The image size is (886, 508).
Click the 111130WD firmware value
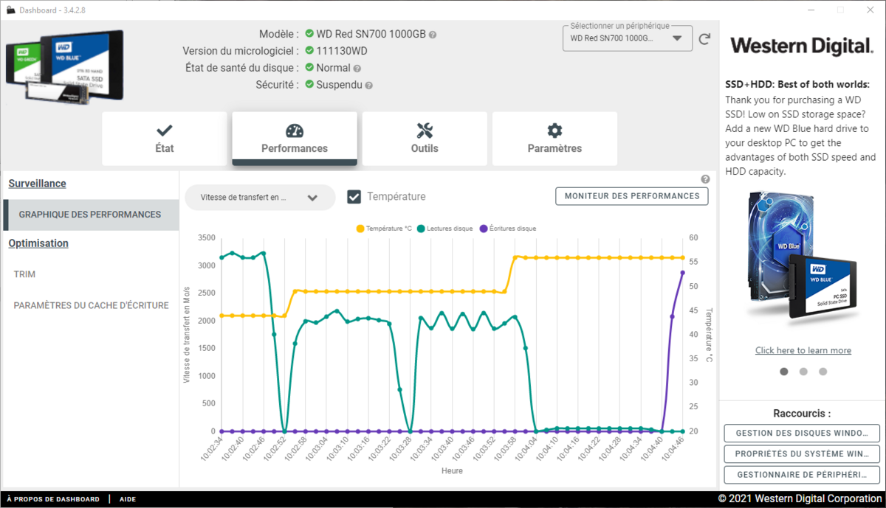[342, 51]
